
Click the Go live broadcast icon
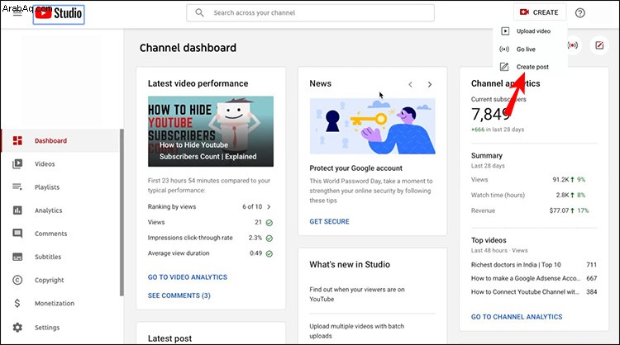tap(573, 45)
